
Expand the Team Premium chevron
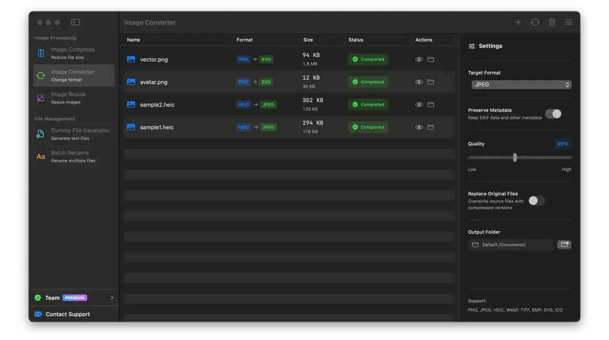(112, 297)
